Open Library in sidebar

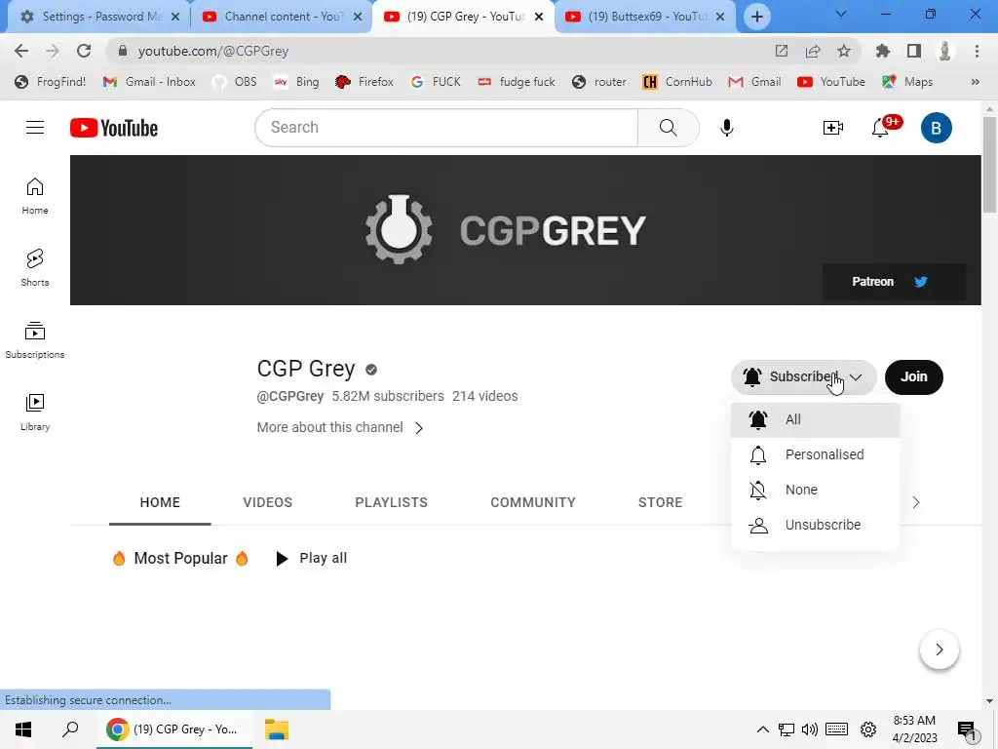35,413
